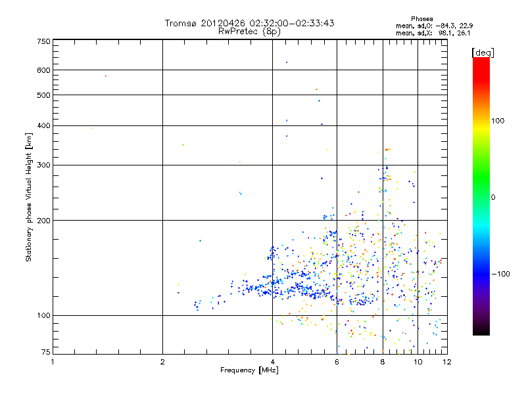
Task: Click the isolated red point near 575 km
Action: (x=106, y=76)
